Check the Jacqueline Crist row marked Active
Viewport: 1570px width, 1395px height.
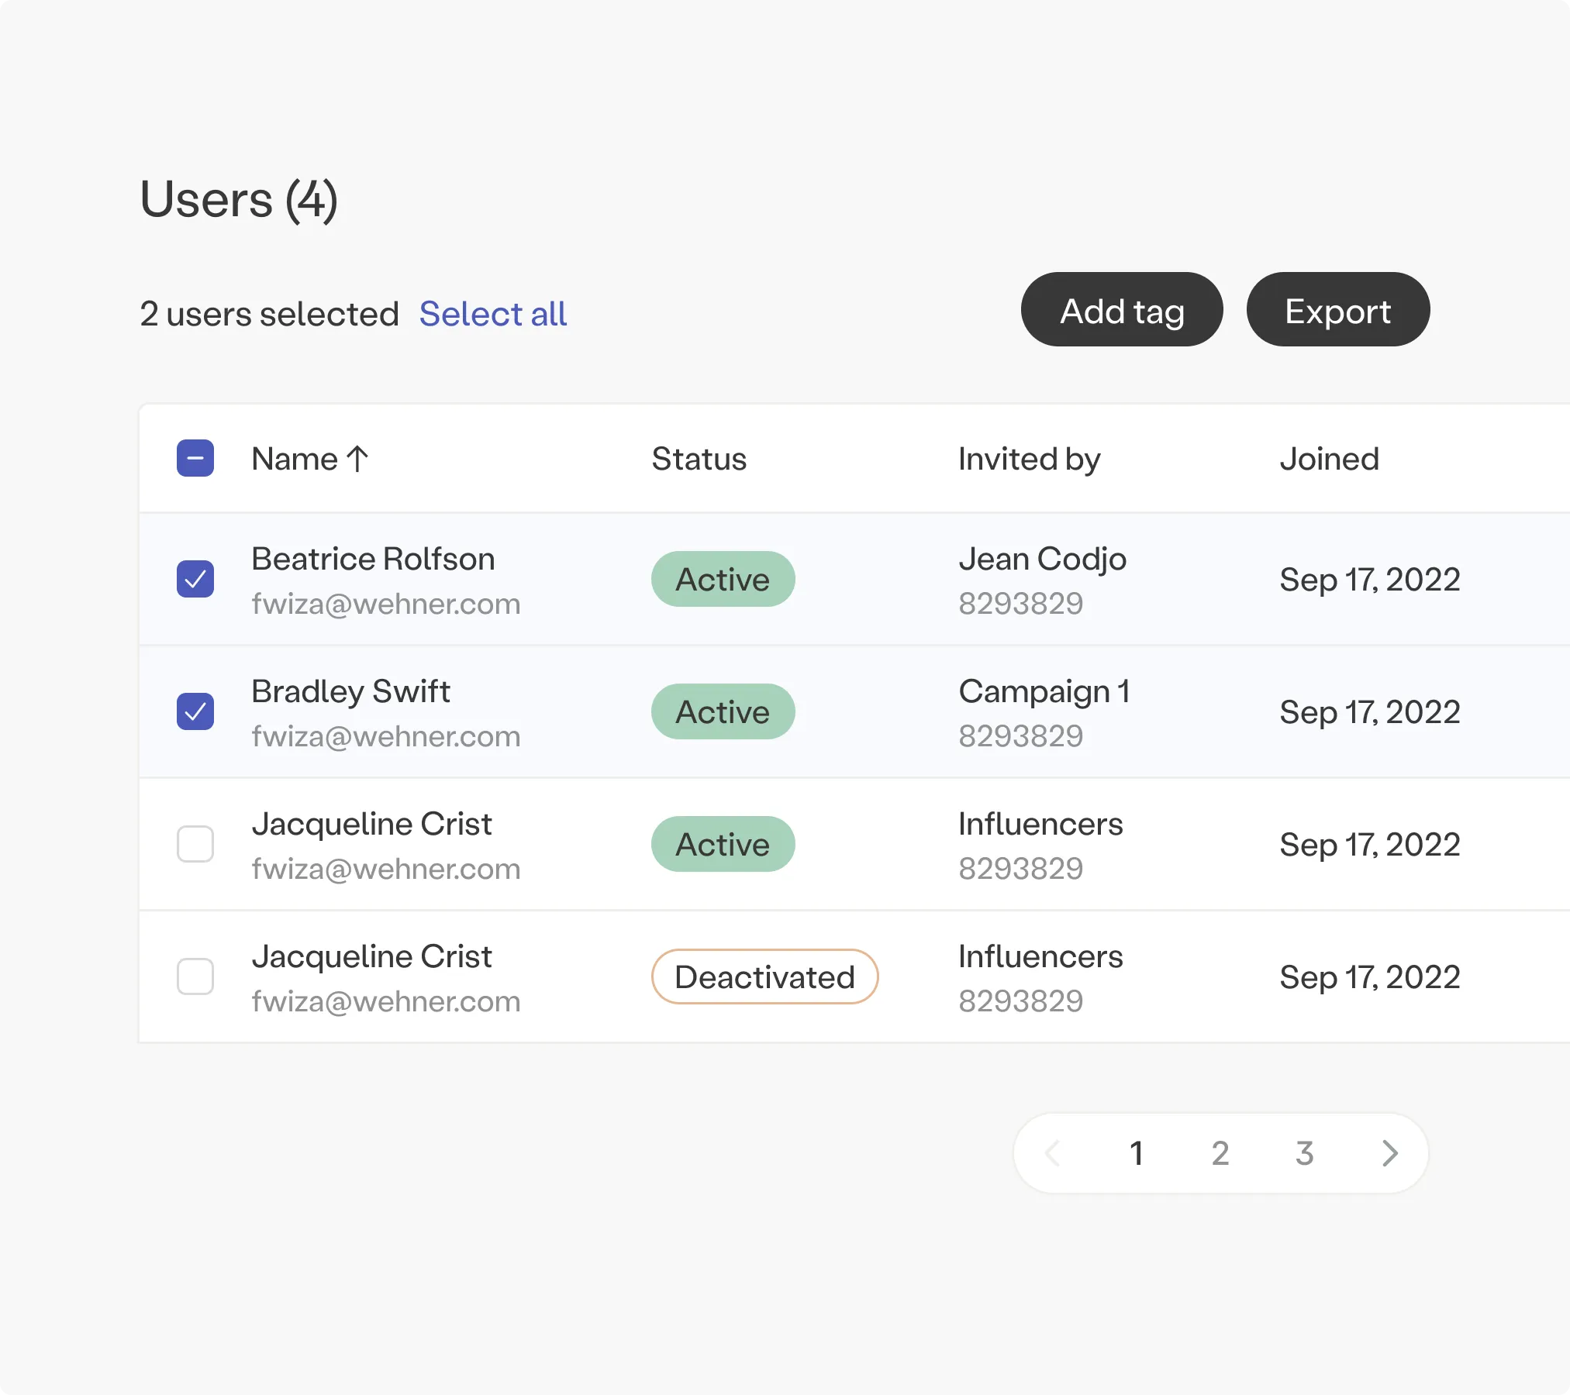[x=195, y=844]
